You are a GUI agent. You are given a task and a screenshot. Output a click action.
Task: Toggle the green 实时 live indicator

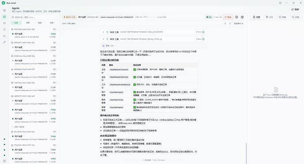point(209,17)
